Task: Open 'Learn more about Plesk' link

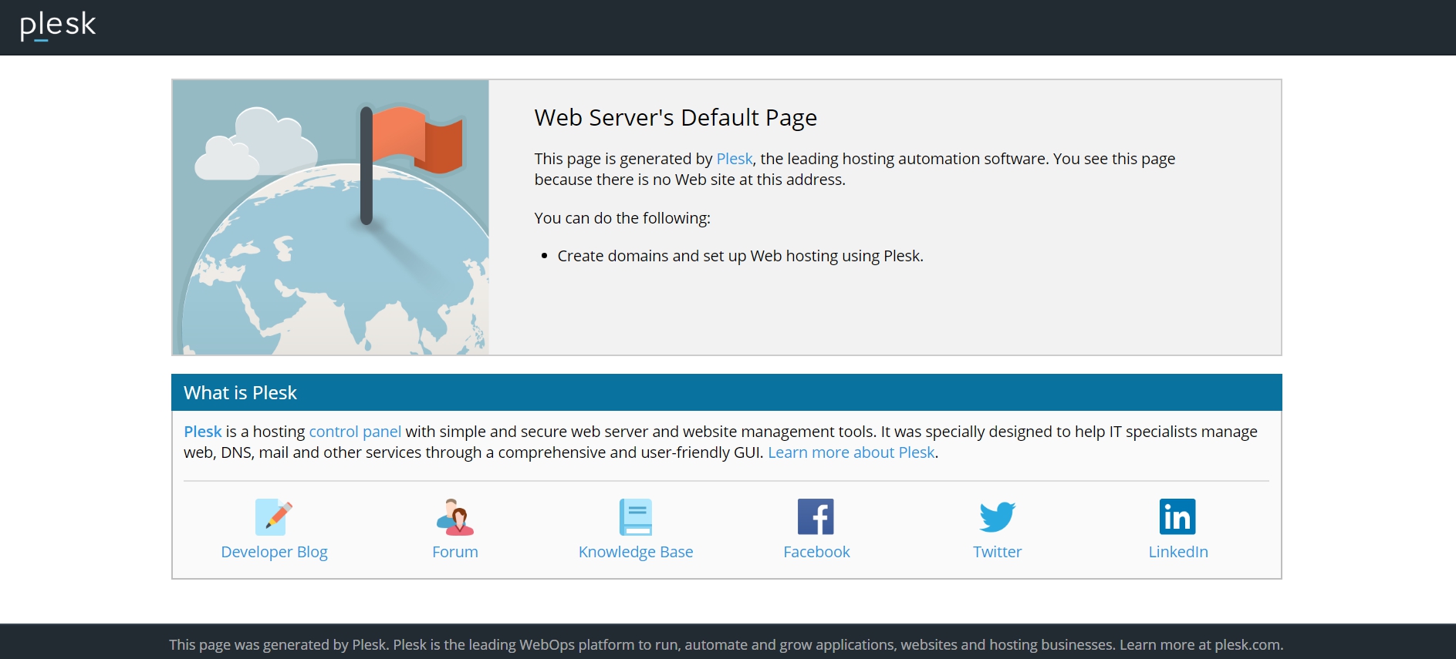Action: tap(851, 452)
